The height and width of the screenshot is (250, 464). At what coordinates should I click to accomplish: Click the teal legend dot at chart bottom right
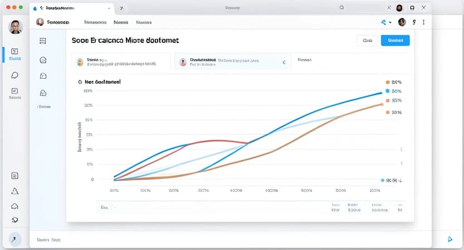click(383, 180)
